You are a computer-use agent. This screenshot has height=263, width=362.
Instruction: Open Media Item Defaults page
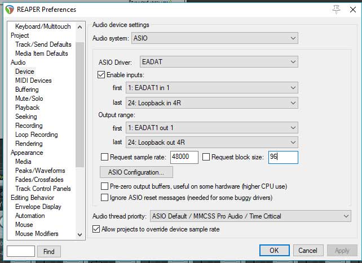tap(42, 54)
